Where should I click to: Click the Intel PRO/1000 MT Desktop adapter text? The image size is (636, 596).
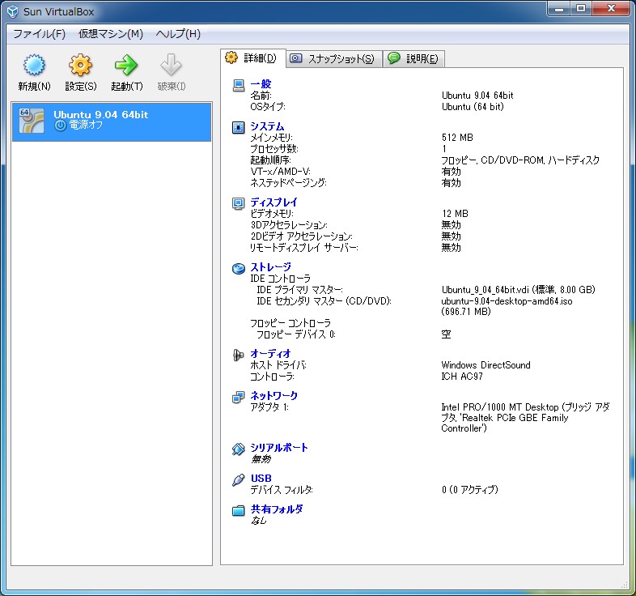525,417
